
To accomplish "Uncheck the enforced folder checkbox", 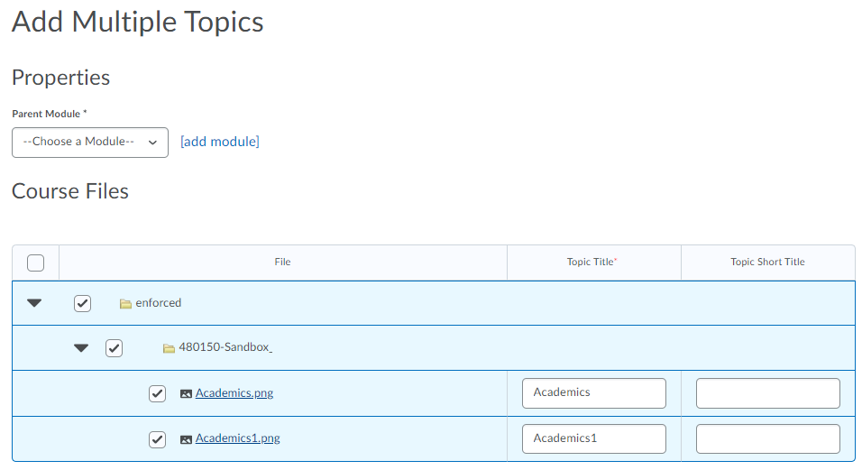I will pyautogui.click(x=82, y=303).
